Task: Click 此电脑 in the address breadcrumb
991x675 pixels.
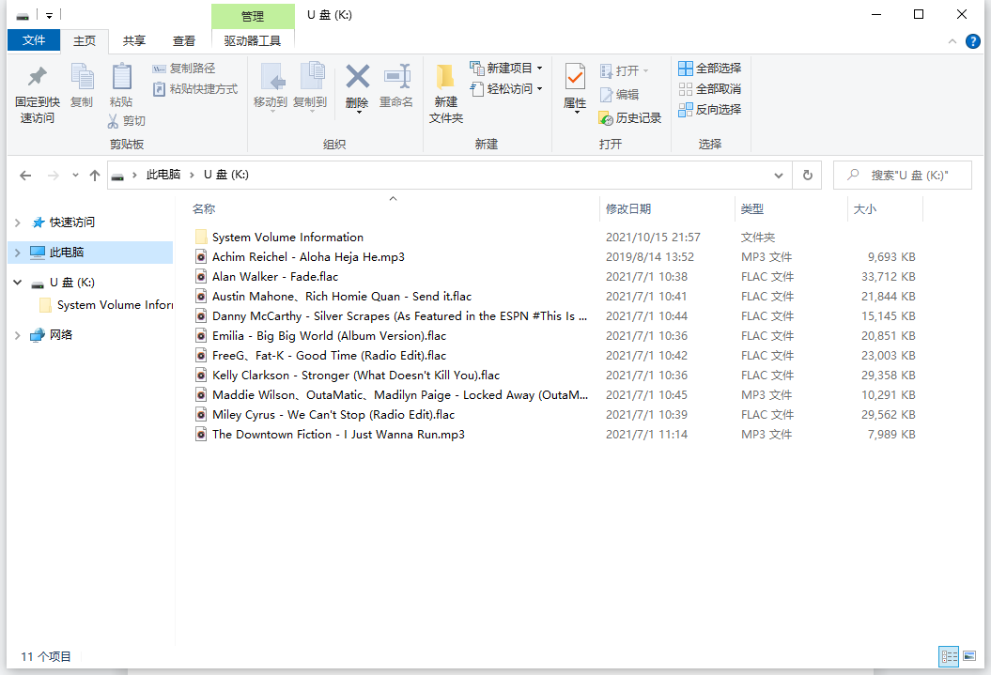Action: click(163, 175)
